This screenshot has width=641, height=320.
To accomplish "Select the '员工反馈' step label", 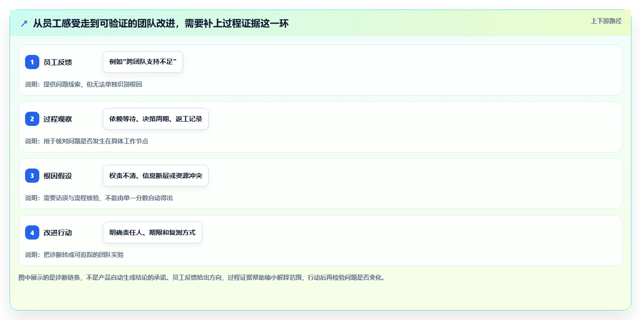I will click(58, 62).
